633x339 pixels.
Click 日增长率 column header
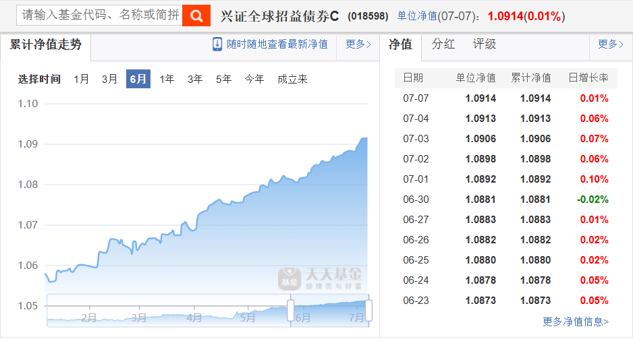(x=588, y=78)
